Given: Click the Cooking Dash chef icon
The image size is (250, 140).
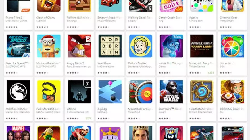Looking at the screenshot, I should (x=232, y=92).
